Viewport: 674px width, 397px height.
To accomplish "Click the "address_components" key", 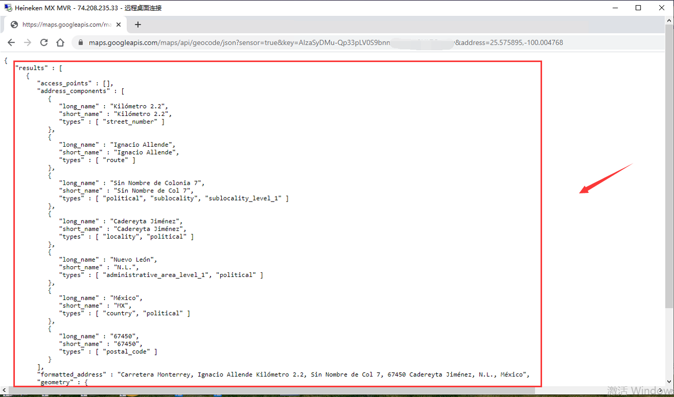I will pyautogui.click(x=73, y=91).
